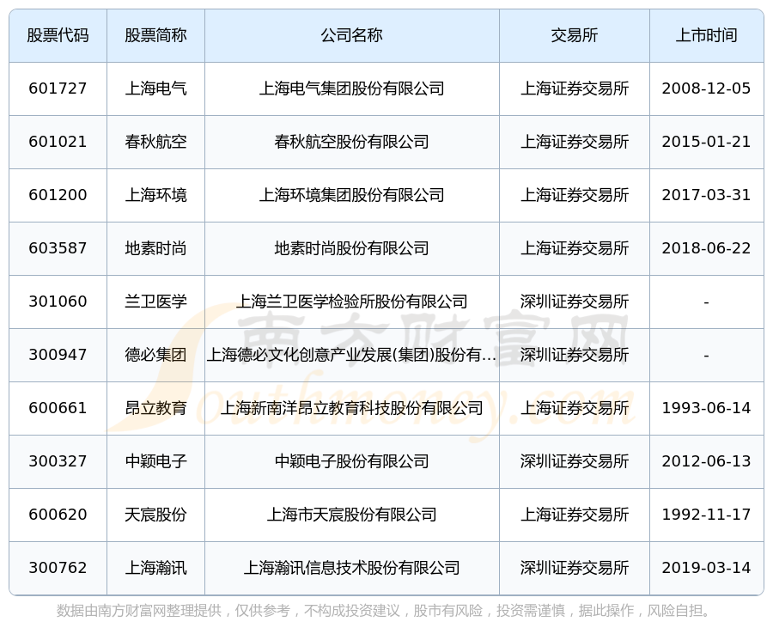Select stock code 601727
The width and height of the screenshot is (773, 634).
pyautogui.click(x=58, y=88)
